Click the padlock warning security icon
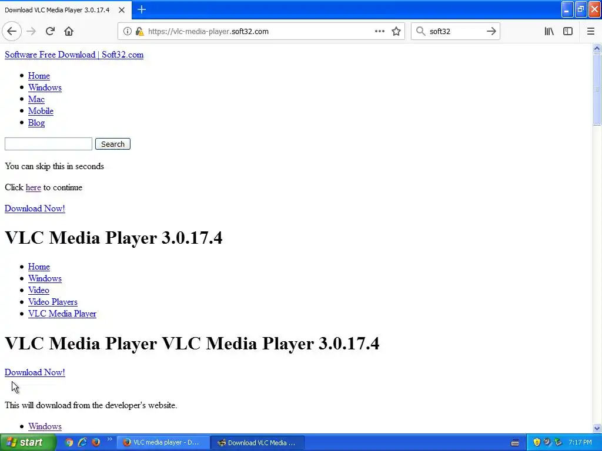602x451 pixels. [x=140, y=32]
